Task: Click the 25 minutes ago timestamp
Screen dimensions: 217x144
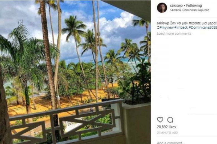Action: [167, 133]
